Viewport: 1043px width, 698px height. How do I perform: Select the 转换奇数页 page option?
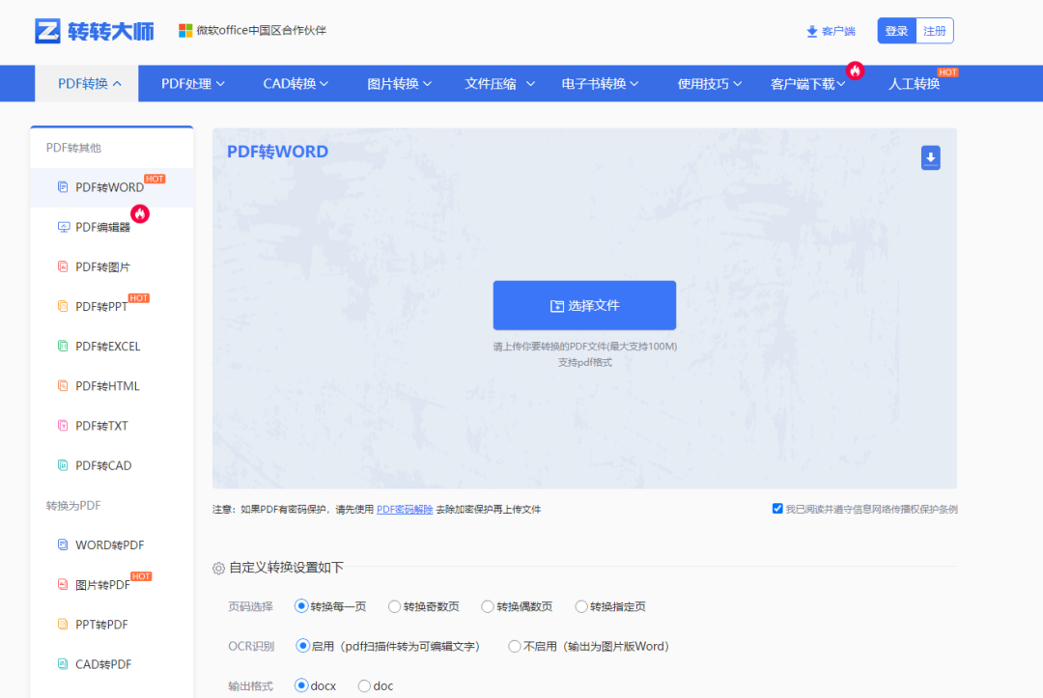coord(396,606)
